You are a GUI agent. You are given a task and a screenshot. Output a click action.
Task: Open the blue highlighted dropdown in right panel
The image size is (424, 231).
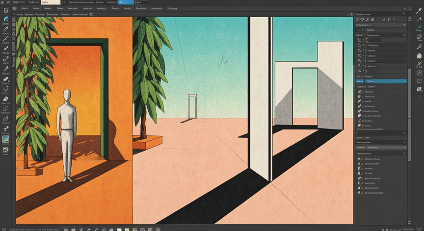pos(386,81)
